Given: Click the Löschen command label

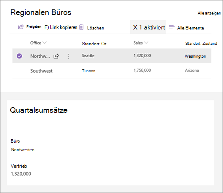Looking at the screenshot, I should pyautogui.click(x=96, y=28).
